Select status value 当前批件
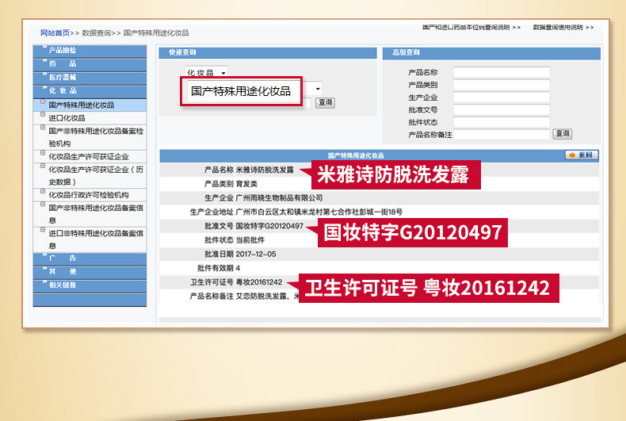626x421 pixels. (250, 240)
